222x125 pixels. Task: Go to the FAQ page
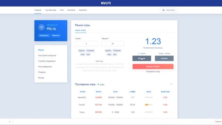pos(62,10)
